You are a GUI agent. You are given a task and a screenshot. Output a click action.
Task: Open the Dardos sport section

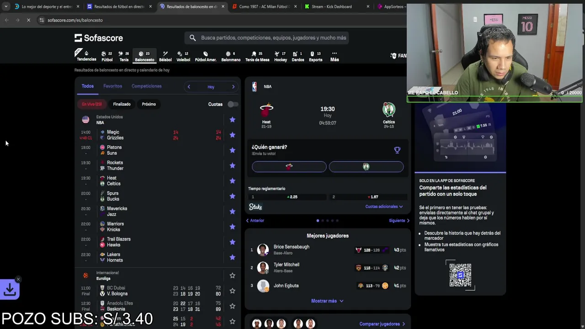298,56
